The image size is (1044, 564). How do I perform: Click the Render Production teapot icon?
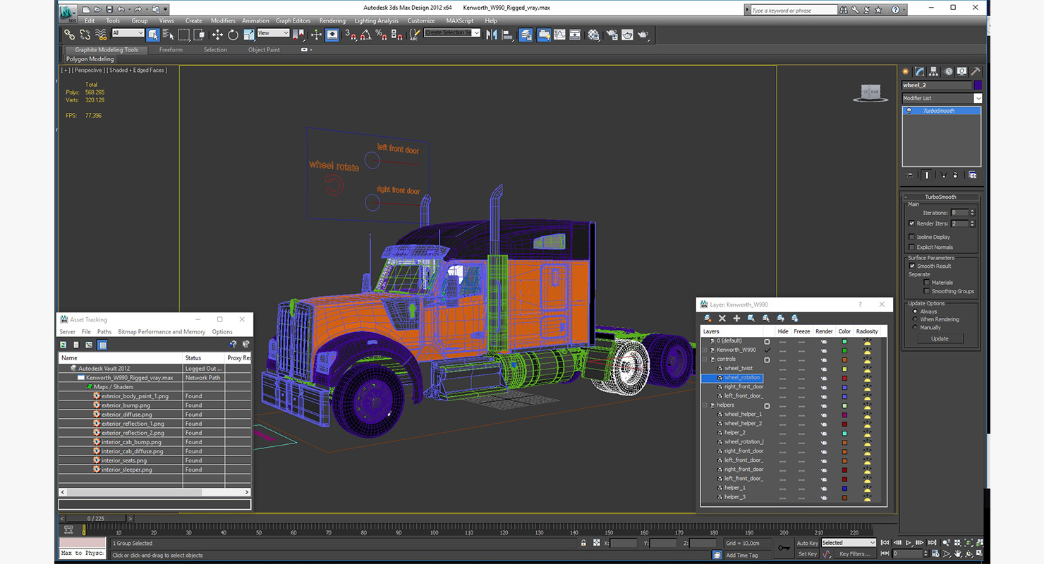pos(643,34)
